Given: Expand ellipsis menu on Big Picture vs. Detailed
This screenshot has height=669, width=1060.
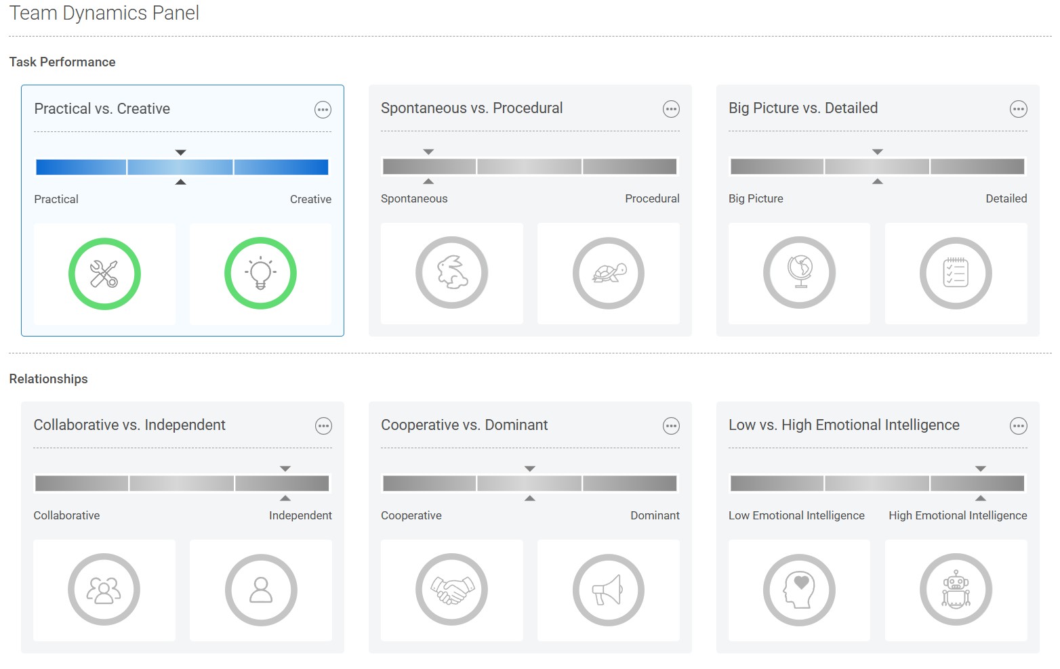Looking at the screenshot, I should tap(1019, 109).
